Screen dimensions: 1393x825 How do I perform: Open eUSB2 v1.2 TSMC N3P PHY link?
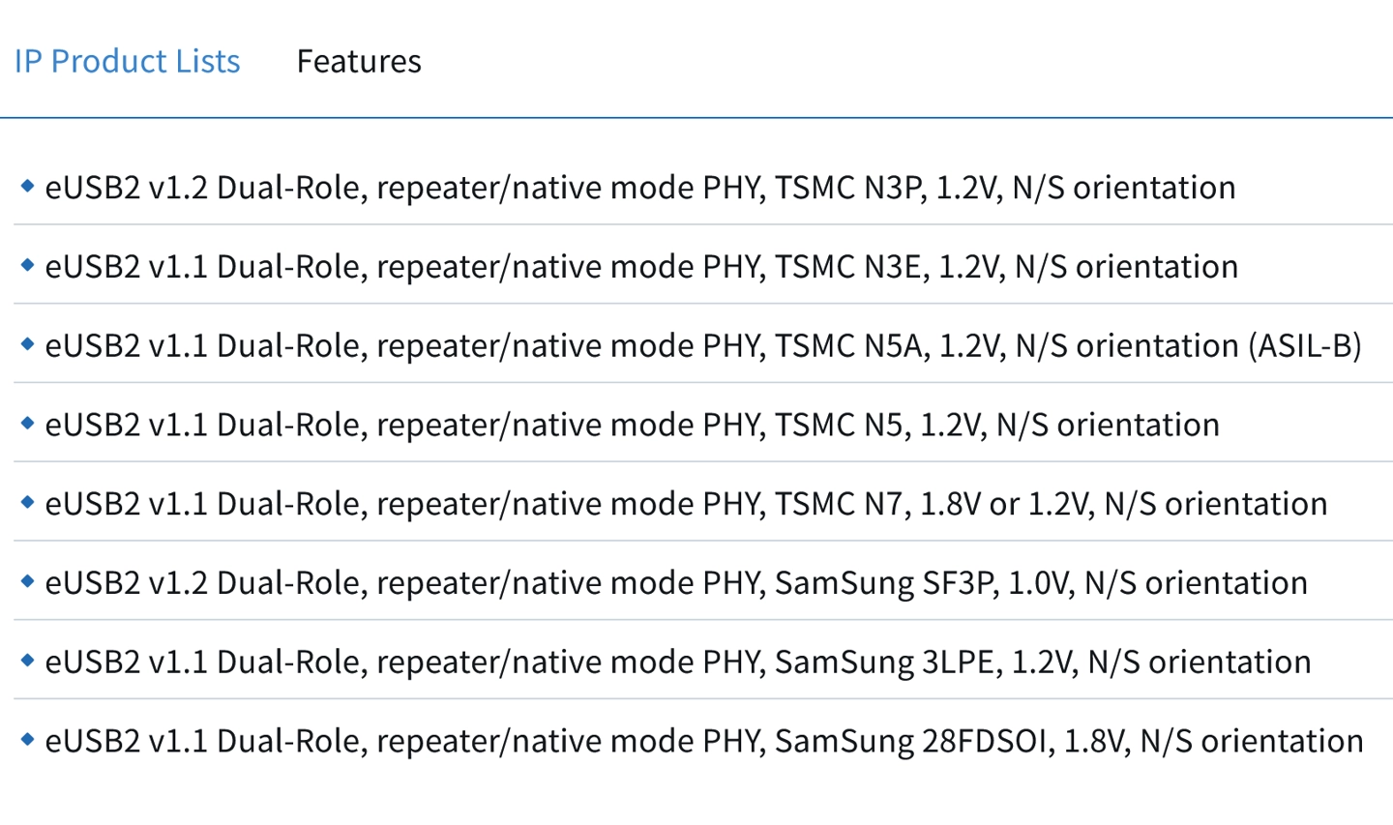[638, 187]
